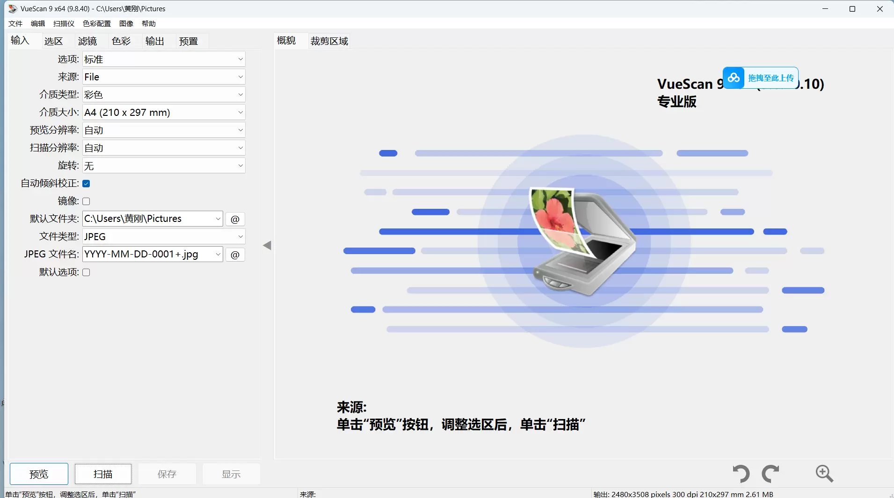Click the rotate counterclockwise arrow icon
This screenshot has height=498, width=894.
coord(741,474)
